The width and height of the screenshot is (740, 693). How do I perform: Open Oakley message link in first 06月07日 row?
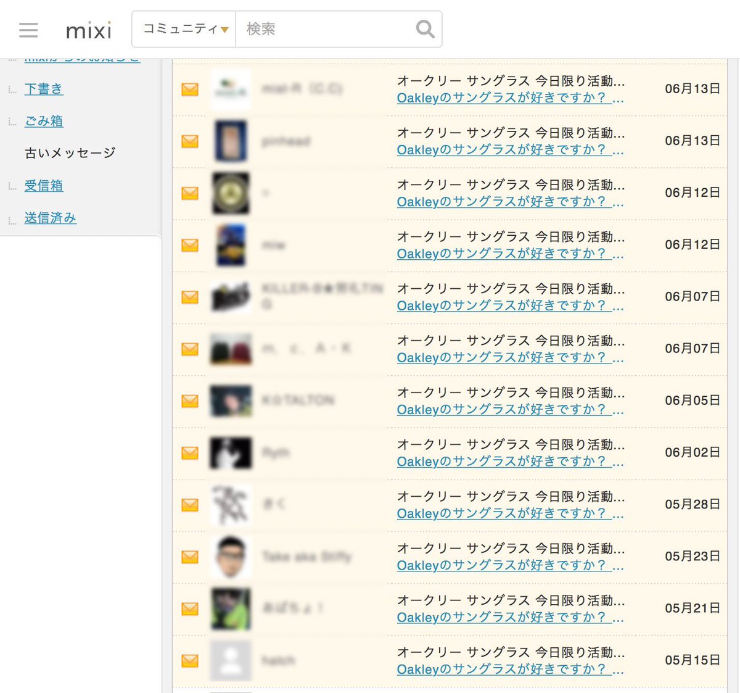pyautogui.click(x=510, y=305)
